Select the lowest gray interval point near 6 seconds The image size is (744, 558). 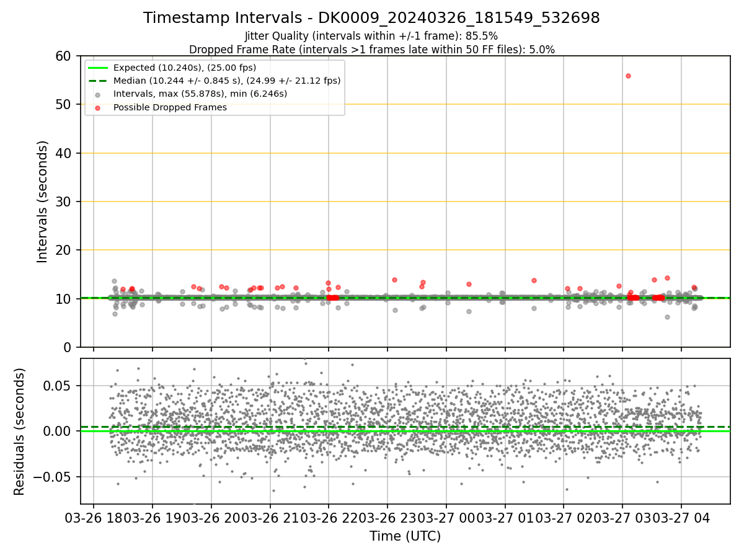coord(667,317)
